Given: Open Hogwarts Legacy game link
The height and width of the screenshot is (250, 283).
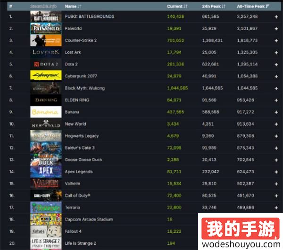Looking at the screenshot, I should pyautogui.click(x=82, y=136).
